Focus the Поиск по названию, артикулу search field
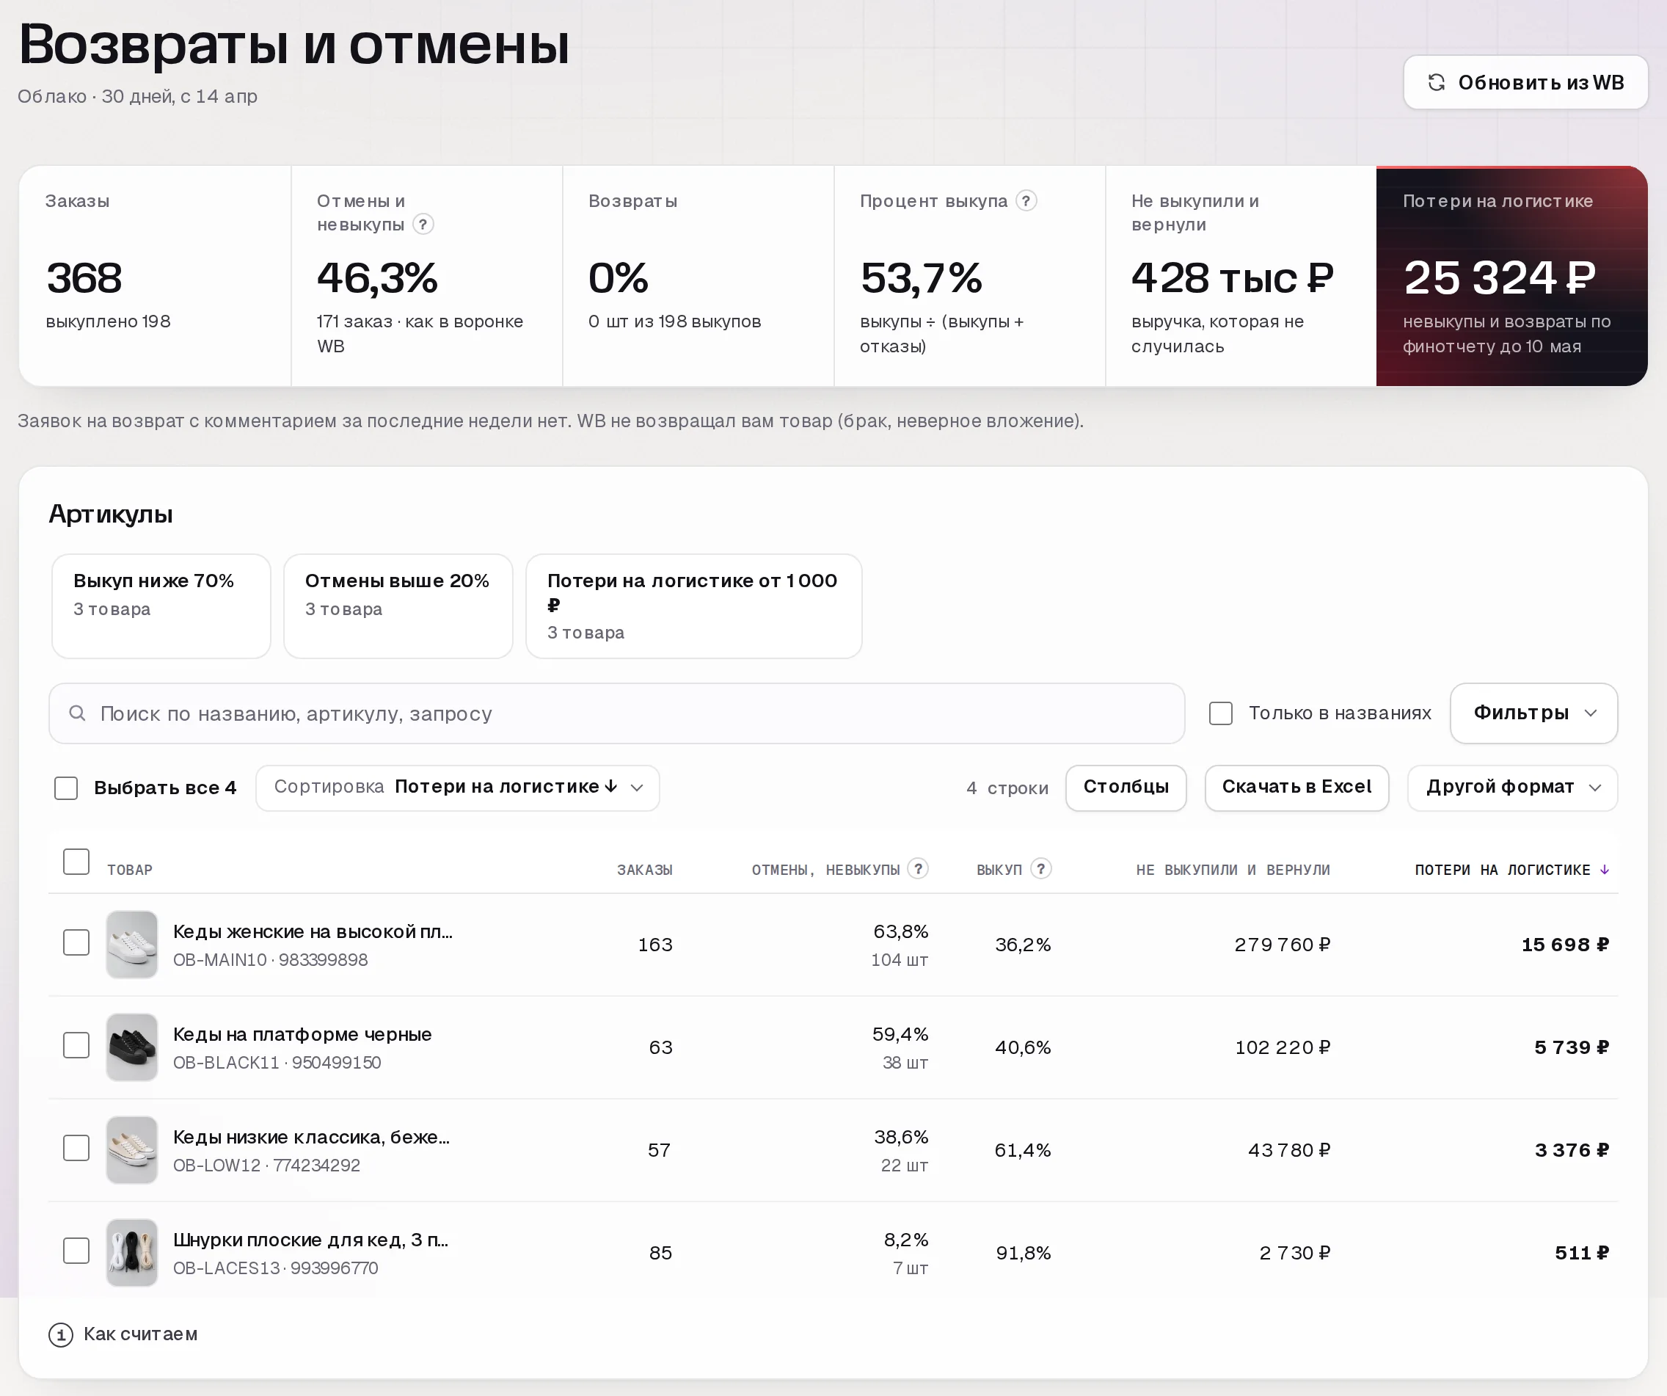Image resolution: width=1667 pixels, height=1396 pixels. (x=617, y=713)
